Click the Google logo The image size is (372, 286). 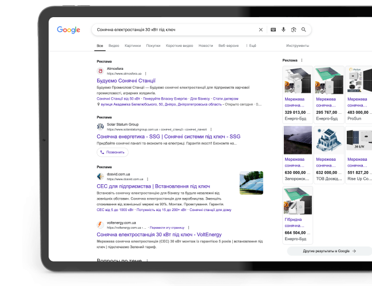pos(68,30)
